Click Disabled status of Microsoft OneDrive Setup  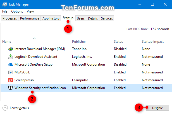(120, 64)
